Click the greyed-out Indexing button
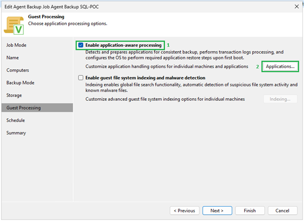 pos(280,99)
